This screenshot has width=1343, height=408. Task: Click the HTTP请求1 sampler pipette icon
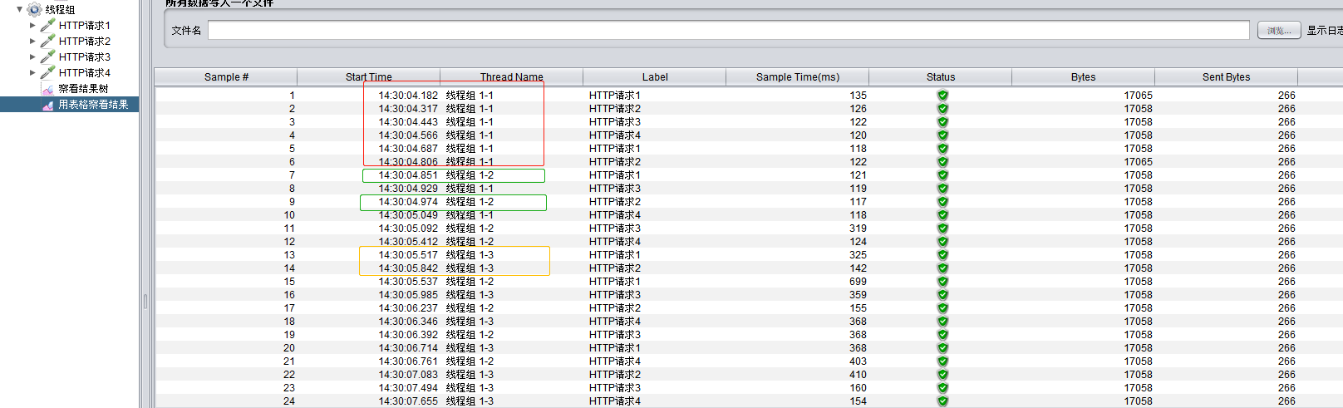click(x=47, y=26)
